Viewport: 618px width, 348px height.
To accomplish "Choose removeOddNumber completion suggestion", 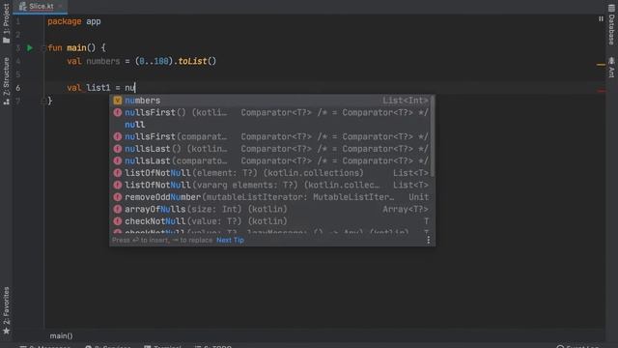I will [270, 197].
